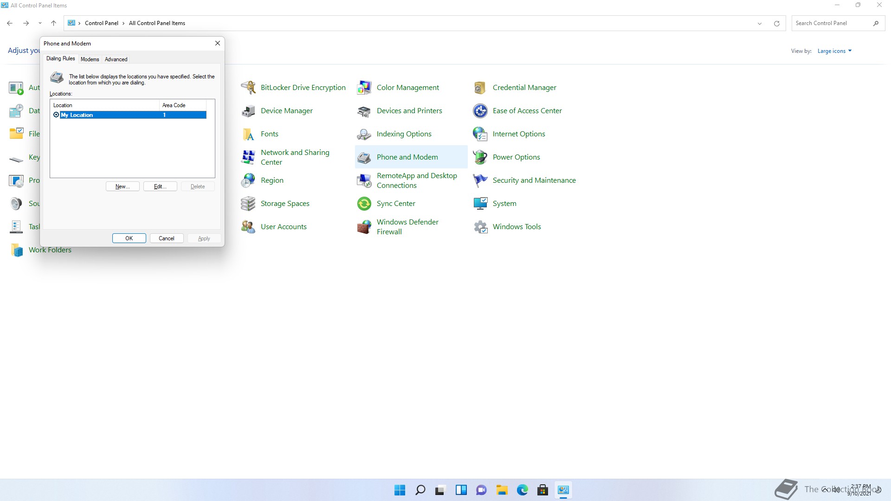Select the My Location radio button
Viewport: 891px width, 501px height.
(56, 115)
